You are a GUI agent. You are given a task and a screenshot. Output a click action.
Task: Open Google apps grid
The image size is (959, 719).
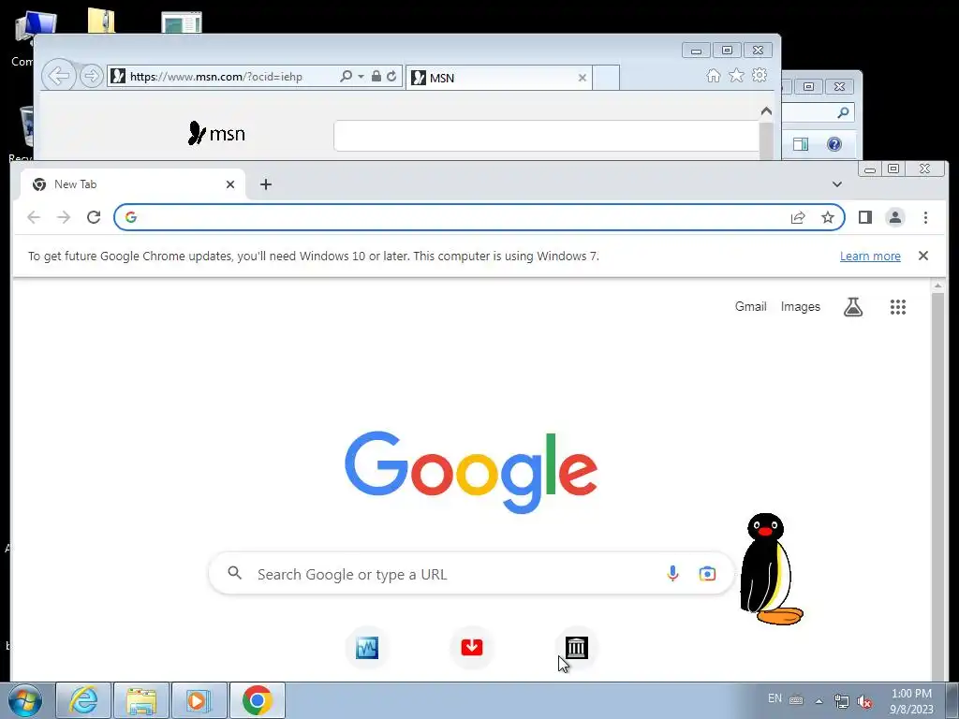tap(897, 307)
